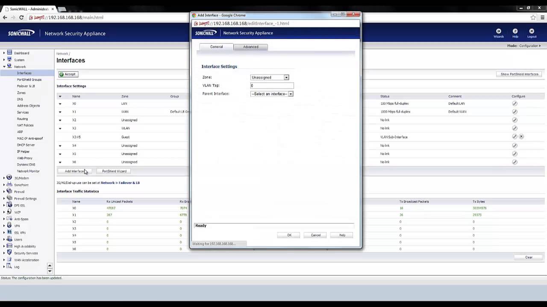
Task: Click OK in Add Interface dialog
Action: [x=289, y=235]
